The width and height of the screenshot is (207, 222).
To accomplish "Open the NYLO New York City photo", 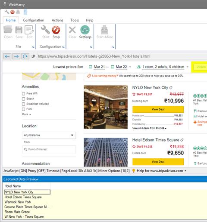I will [106, 107].
